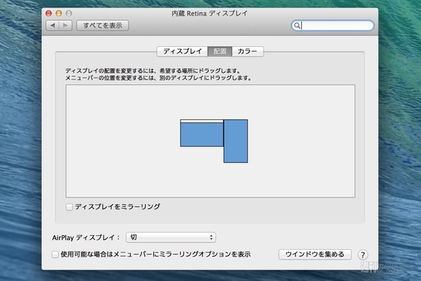Click the magnifying glass search icon
This screenshot has width=421, height=281.
click(297, 25)
